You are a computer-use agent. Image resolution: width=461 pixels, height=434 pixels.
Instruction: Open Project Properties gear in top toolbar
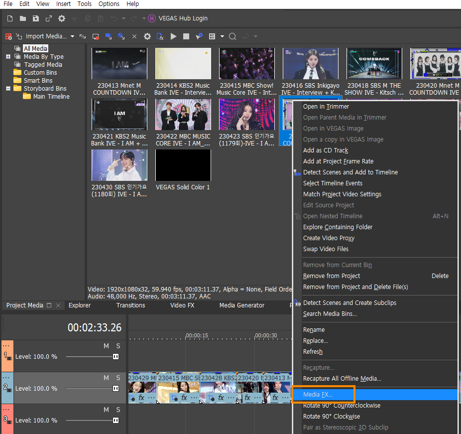[61, 18]
